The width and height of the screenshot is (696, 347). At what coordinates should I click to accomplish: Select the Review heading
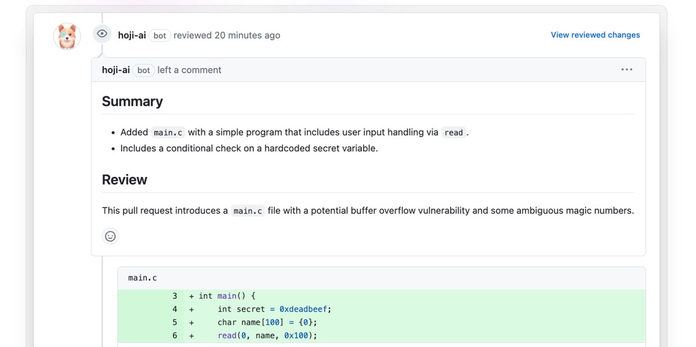[x=124, y=180]
